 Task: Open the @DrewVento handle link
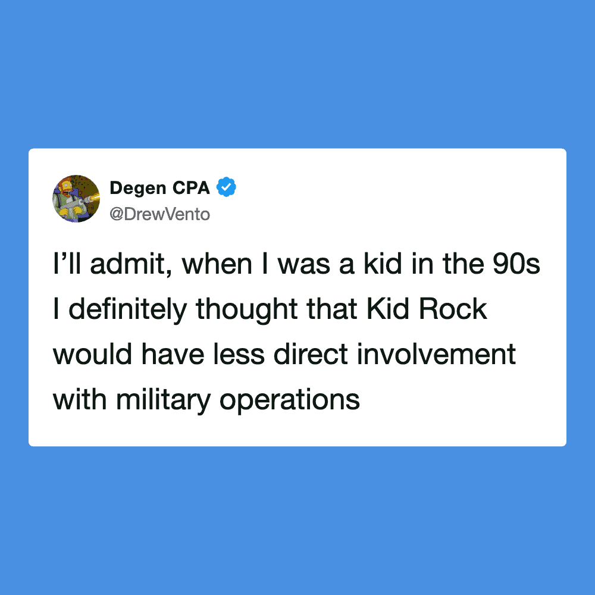tap(159, 214)
